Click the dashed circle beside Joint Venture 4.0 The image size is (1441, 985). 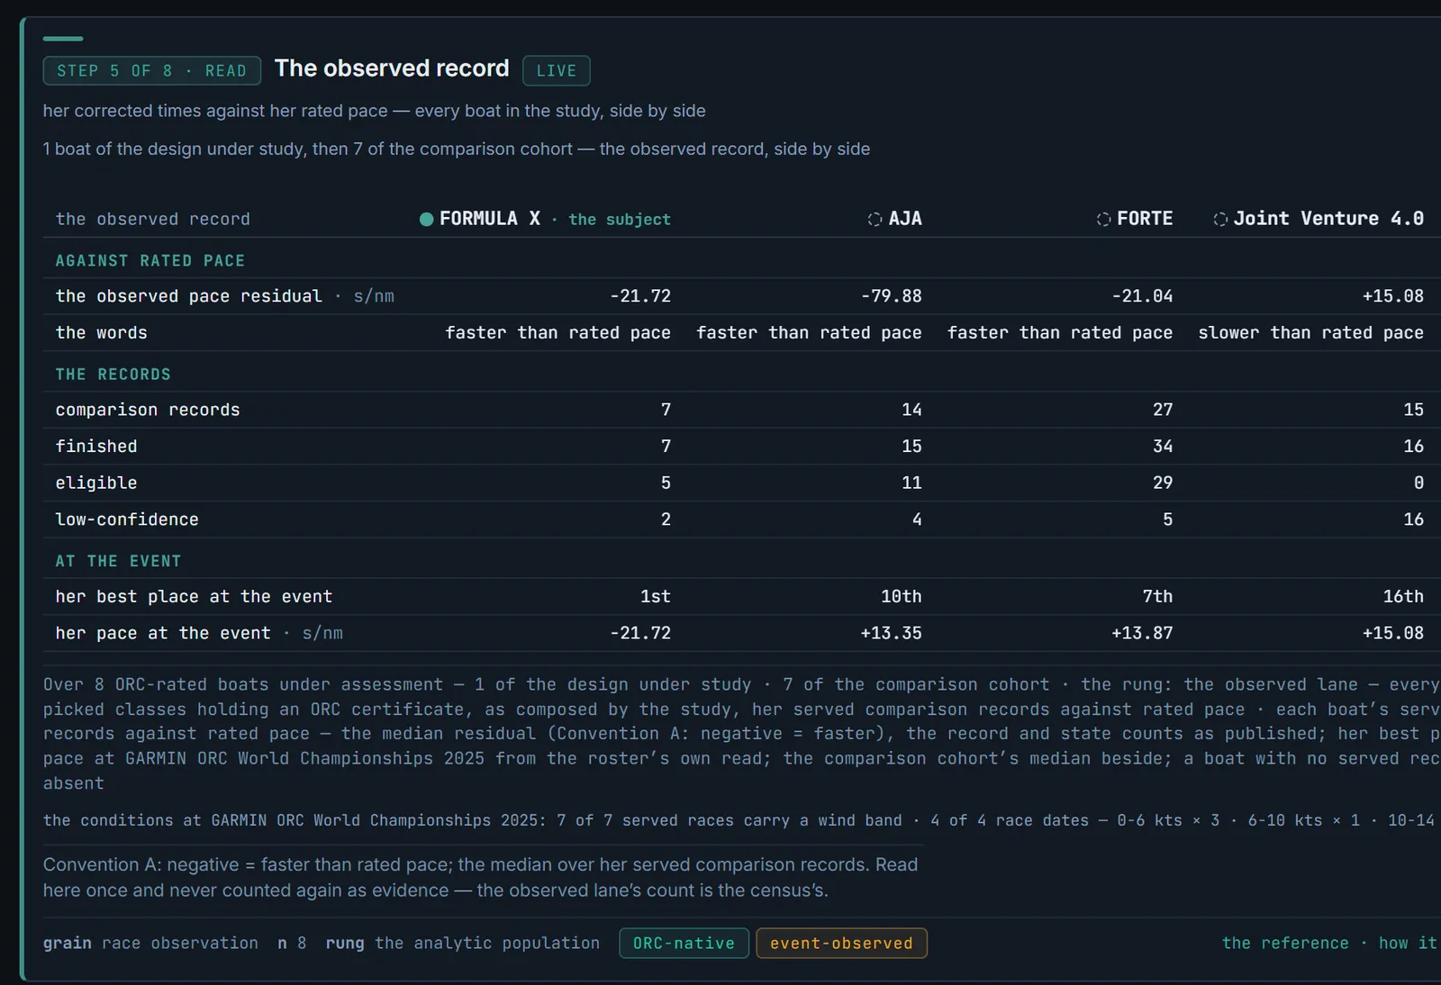1220,220
